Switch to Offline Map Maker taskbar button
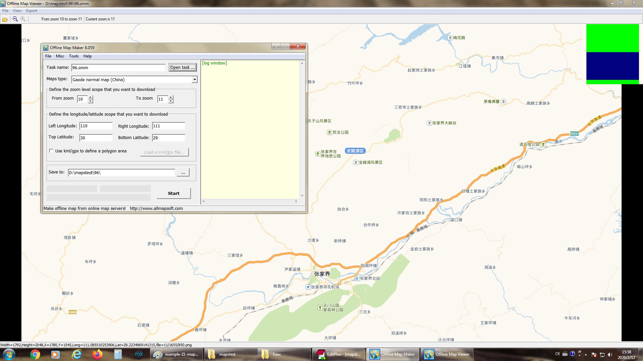This screenshot has height=361, width=643. tap(392, 354)
